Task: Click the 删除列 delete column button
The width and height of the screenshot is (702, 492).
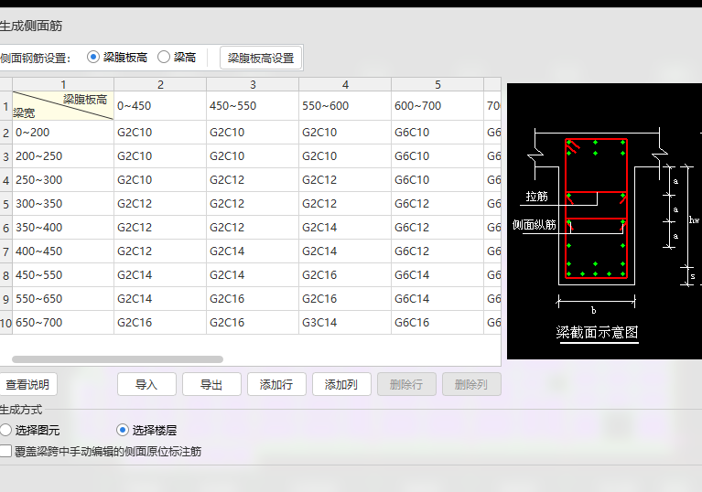Action: [x=471, y=384]
